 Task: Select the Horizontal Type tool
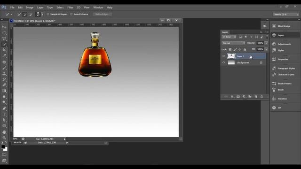(4, 115)
